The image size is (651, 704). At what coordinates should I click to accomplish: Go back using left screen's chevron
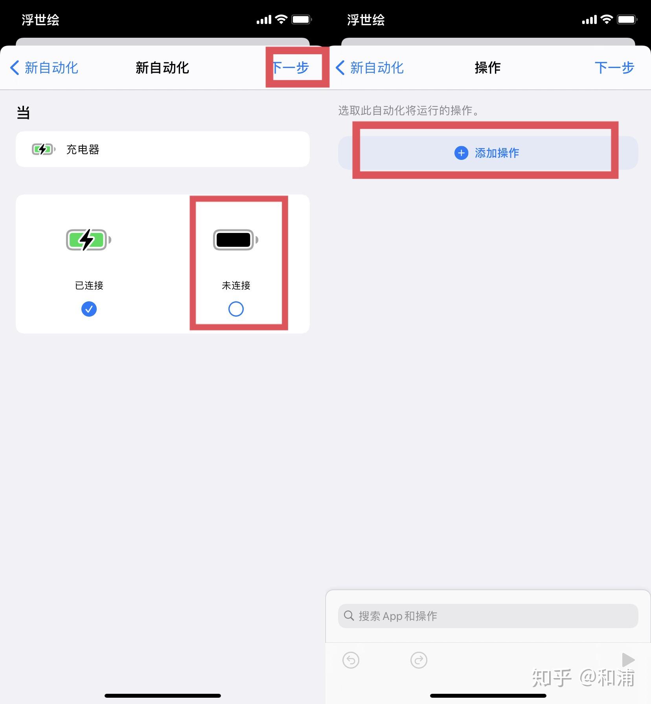[14, 68]
